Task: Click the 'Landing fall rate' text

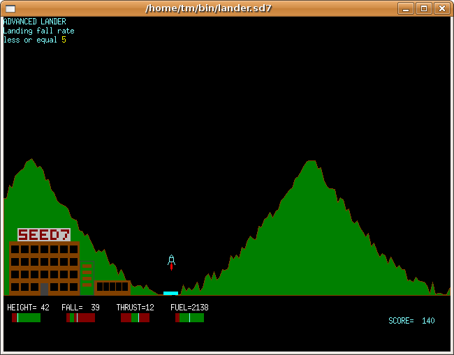Action: point(39,31)
